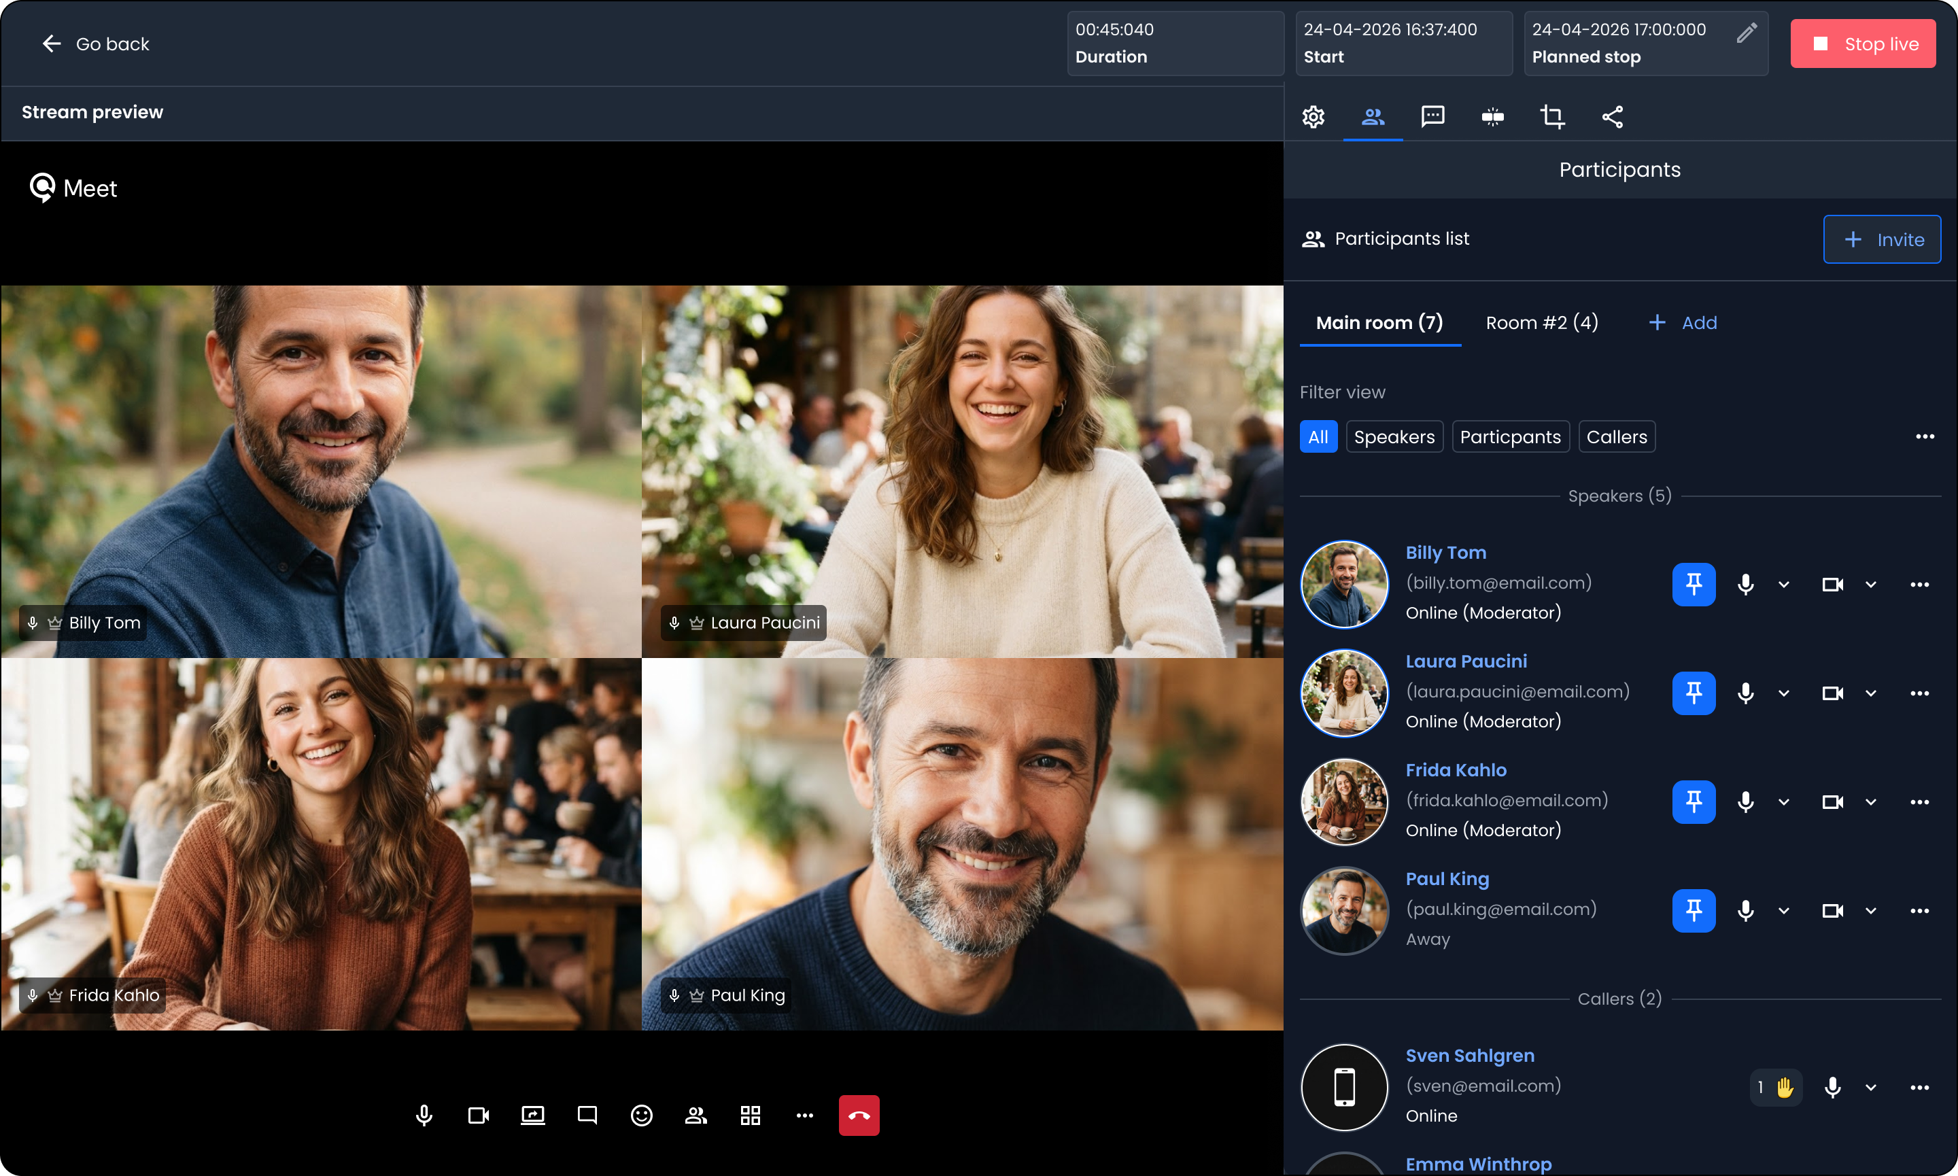
Task: Open the crop panel icon
Action: (1552, 116)
